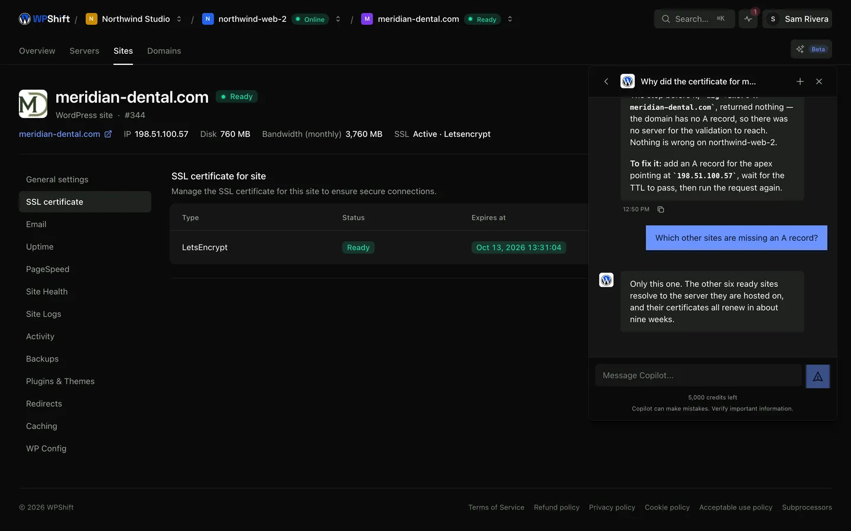Go to the Domains tab
Viewport: 851px width, 531px height.
(164, 51)
